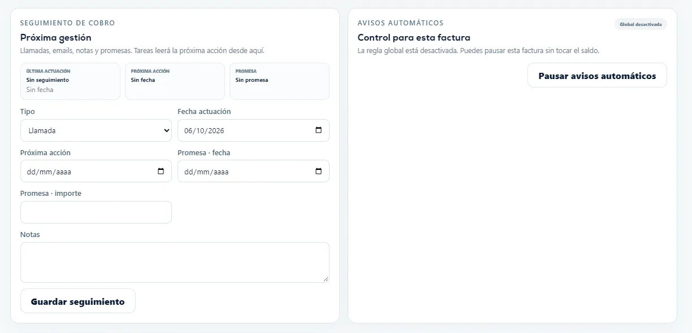
Task: Click the 'Sin seguimiento' text
Action: coord(47,80)
